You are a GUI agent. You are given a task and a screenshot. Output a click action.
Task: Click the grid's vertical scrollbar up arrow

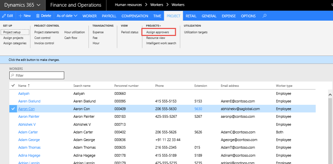click(x=330, y=95)
